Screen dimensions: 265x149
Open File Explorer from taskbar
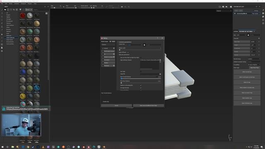point(13,147)
